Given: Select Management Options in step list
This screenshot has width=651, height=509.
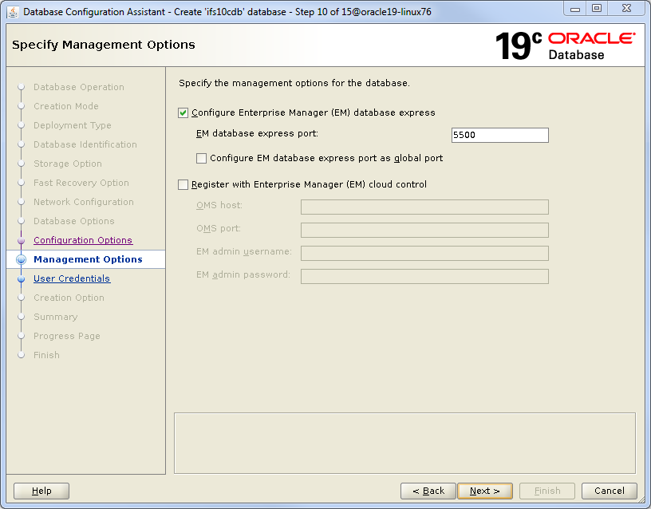Looking at the screenshot, I should click(x=88, y=259).
